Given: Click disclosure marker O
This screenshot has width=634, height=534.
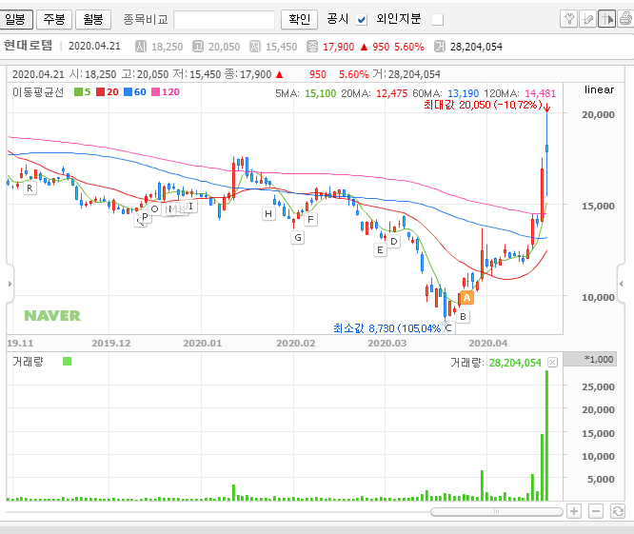Looking at the screenshot, I should point(154,209).
